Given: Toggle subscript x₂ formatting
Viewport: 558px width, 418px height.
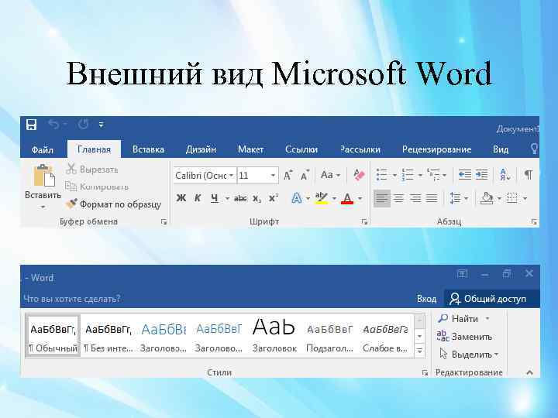Looking at the screenshot, I should 257,199.
